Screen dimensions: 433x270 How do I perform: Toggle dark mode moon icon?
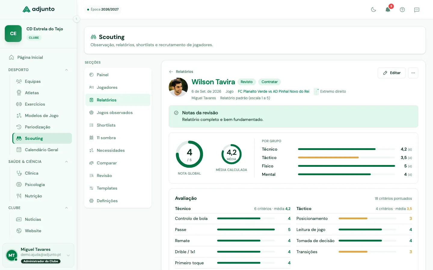373,10
